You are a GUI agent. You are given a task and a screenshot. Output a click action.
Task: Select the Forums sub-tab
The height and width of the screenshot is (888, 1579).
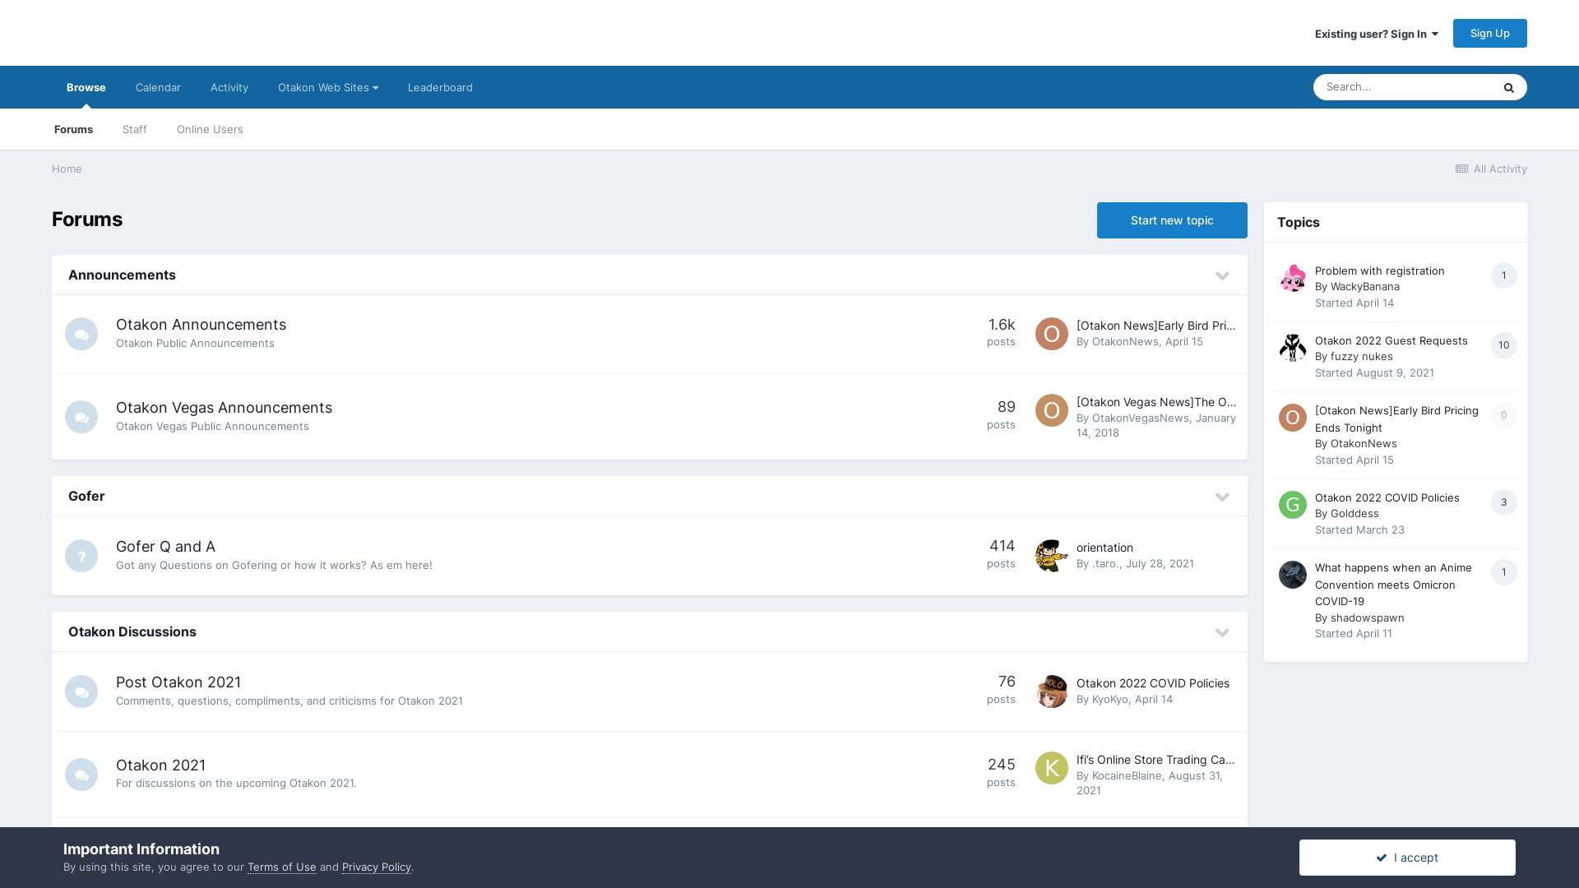click(x=74, y=129)
